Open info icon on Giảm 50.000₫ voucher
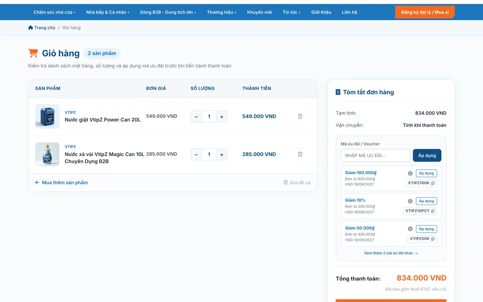 coord(410,229)
